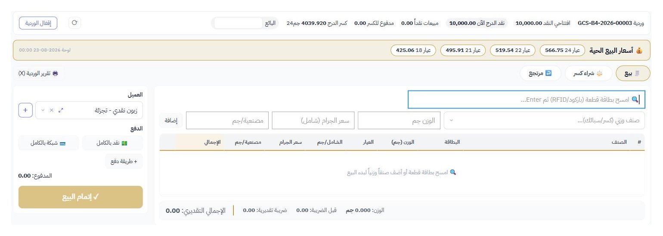Screen dimensions: 663x236
Task: Click إتمام البيع to complete the sale
Action: coord(81,197)
